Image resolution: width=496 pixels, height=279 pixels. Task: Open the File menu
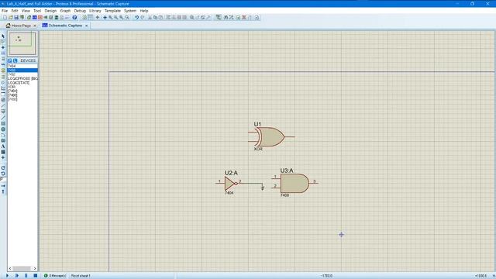5,11
